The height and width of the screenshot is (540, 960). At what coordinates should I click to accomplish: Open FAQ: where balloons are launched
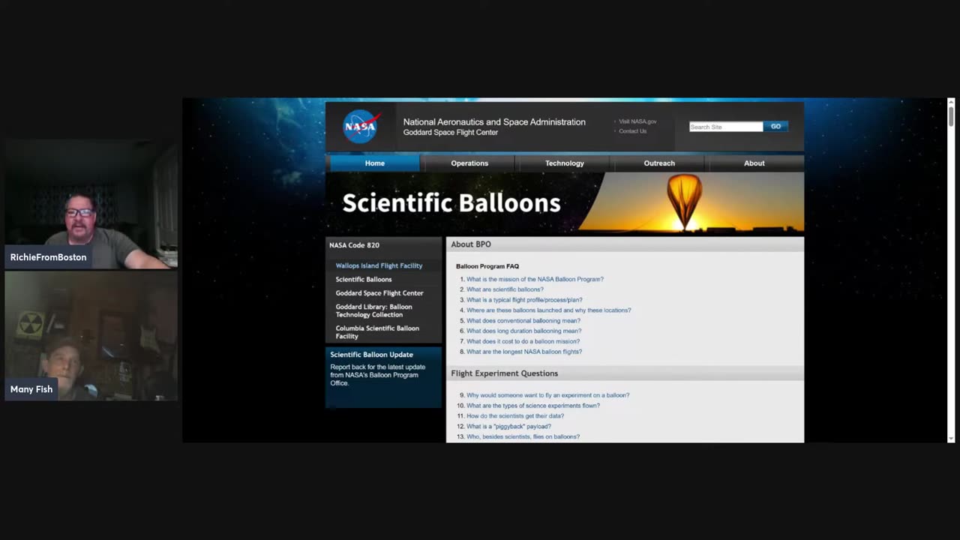coord(549,310)
